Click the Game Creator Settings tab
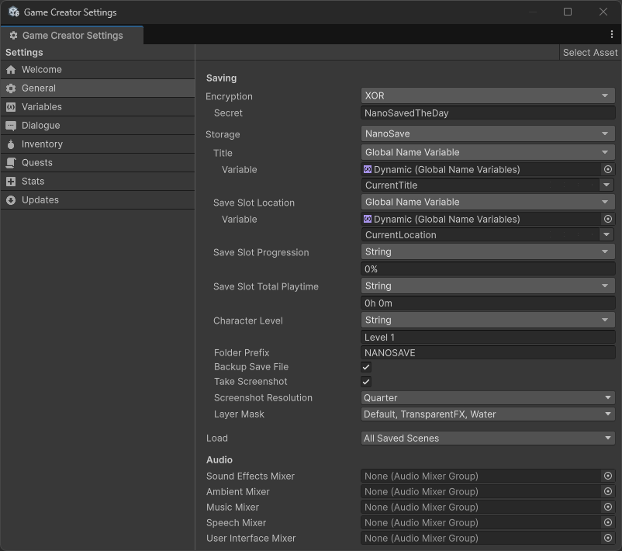Viewport: 622px width, 551px height. coord(72,36)
